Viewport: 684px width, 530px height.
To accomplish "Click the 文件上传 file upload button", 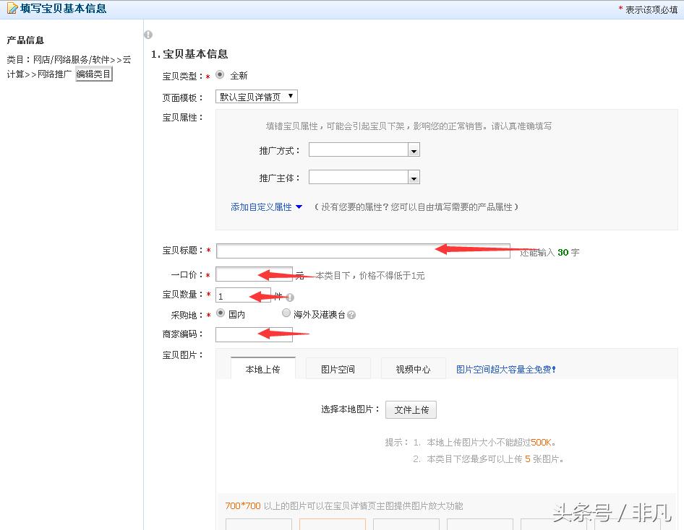I will point(411,409).
